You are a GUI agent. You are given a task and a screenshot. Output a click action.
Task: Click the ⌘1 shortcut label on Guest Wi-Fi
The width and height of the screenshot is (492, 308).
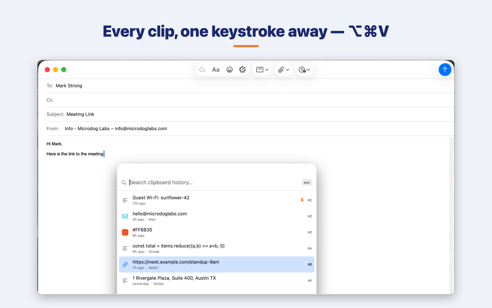click(x=310, y=200)
